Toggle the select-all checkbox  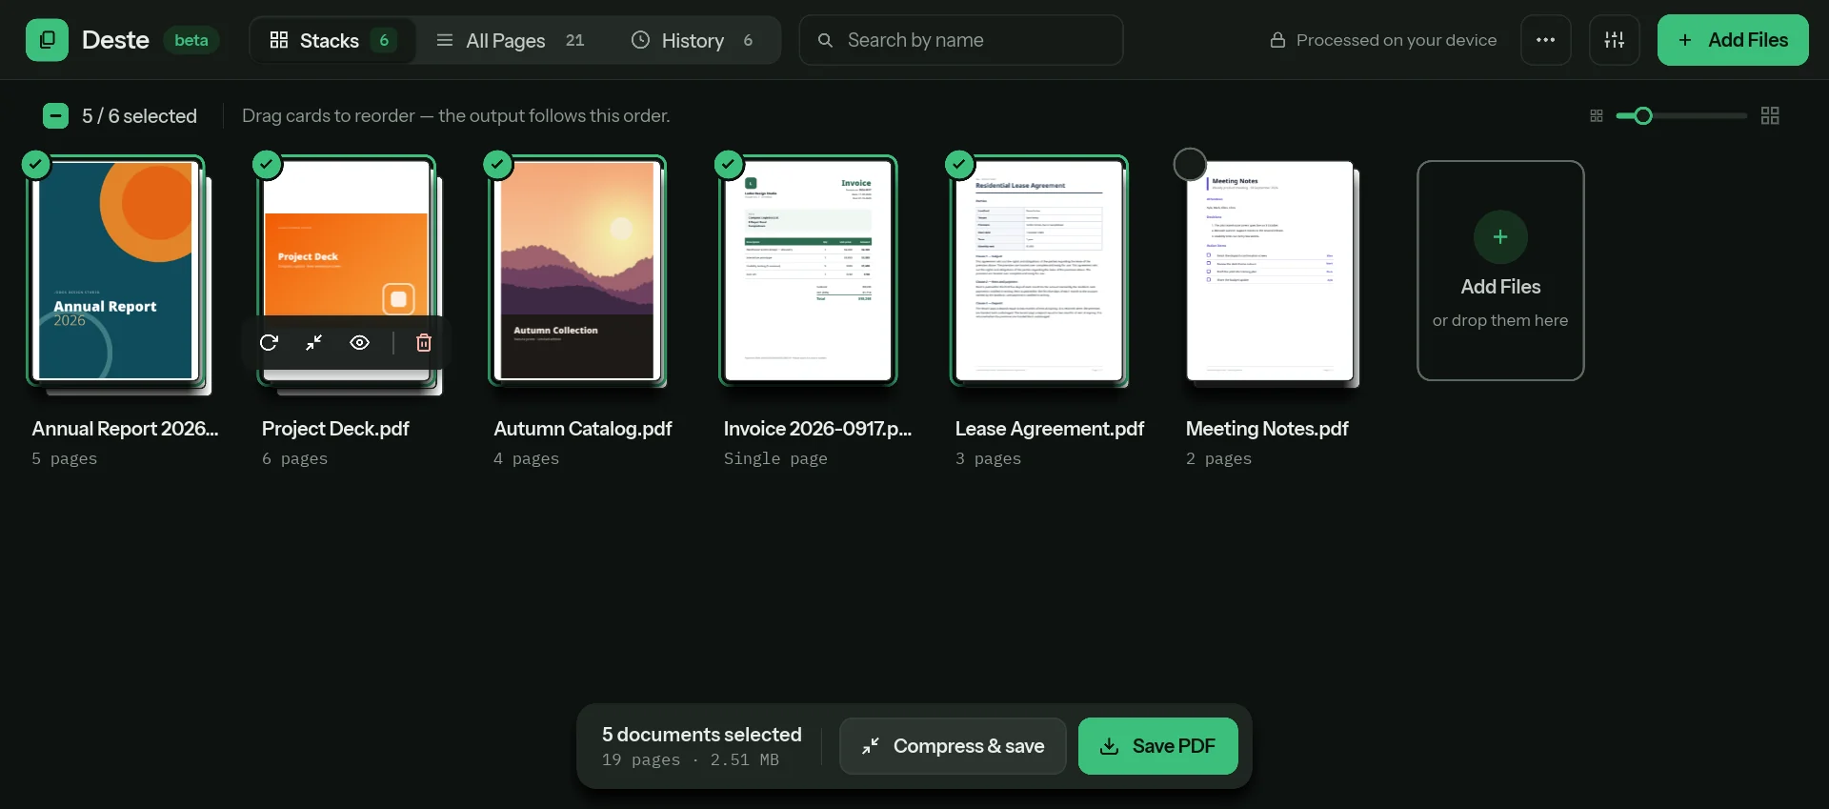coord(55,116)
